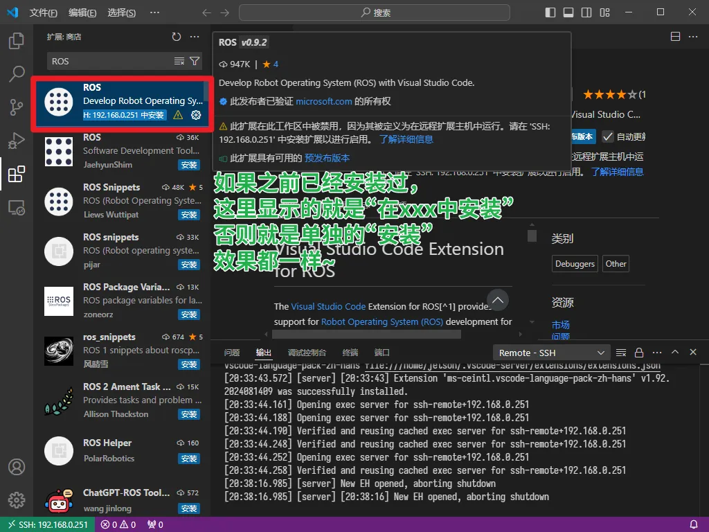Viewport: 709px width, 532px height.
Task: Open Remote - SSH output channel dropdown
Action: (552, 353)
